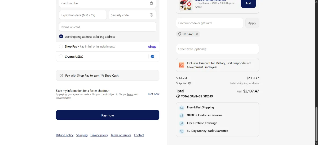Image resolution: width=318 pixels, height=145 pixels.
Task: Click the USDC crypto coin icon
Action: pos(152,57)
